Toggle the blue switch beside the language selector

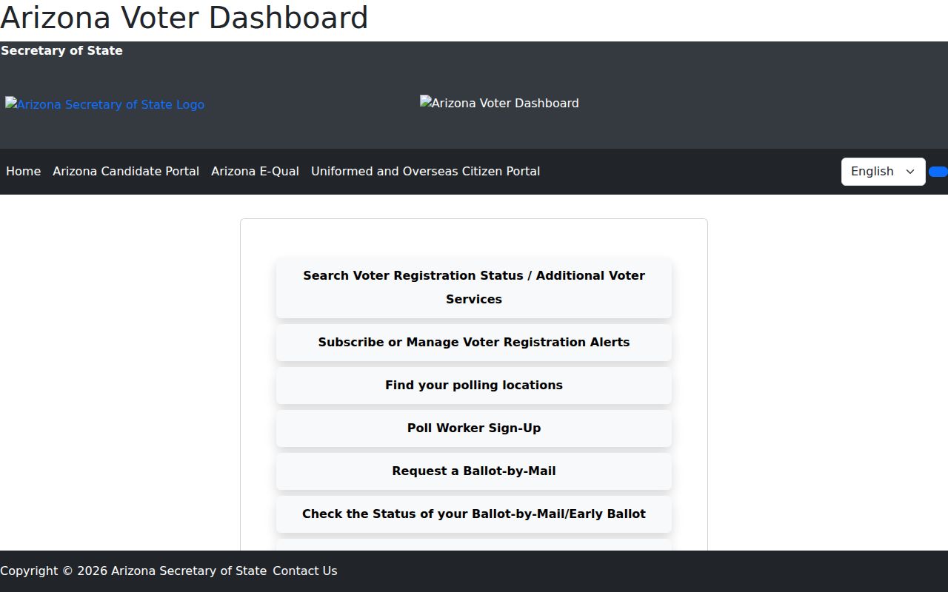click(x=938, y=172)
